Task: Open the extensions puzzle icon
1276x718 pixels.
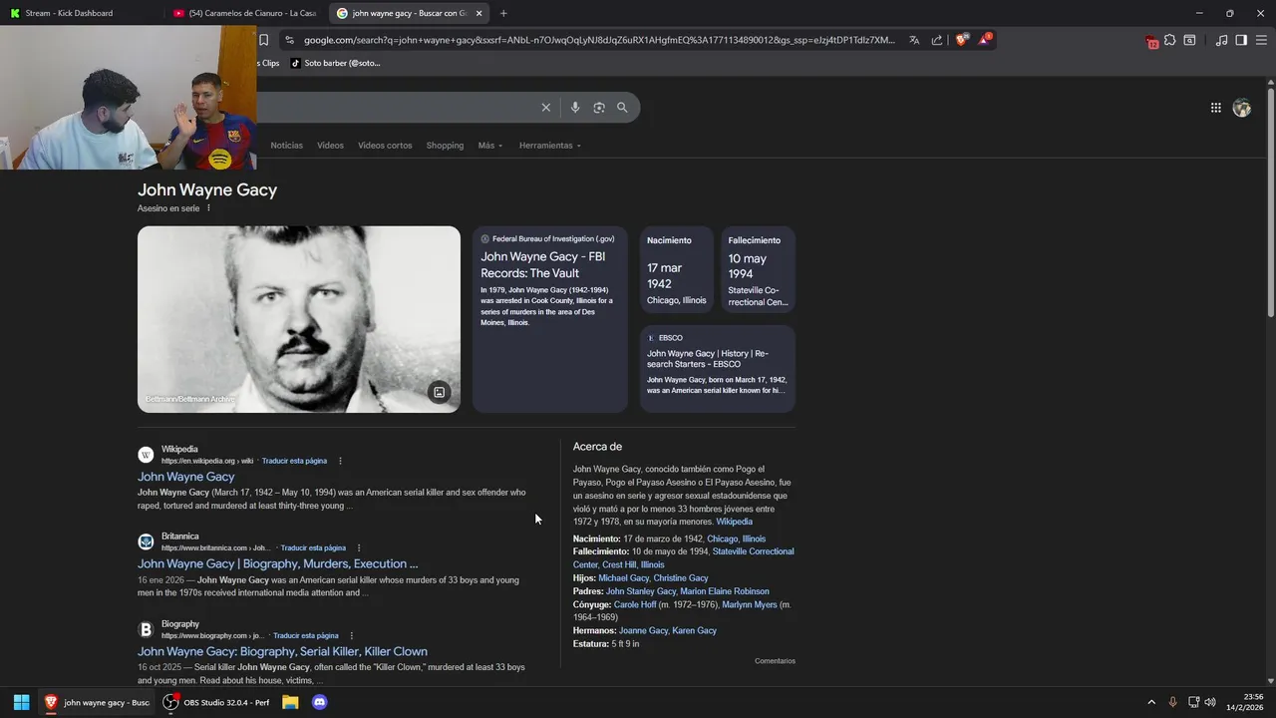Action: [1170, 40]
